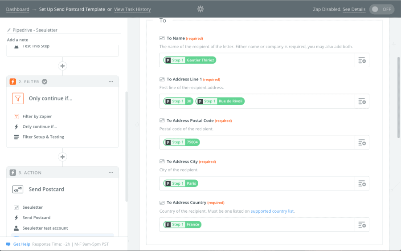The image size is (401, 251).
Task: Select the 75004 postal code pill
Action: click(x=182, y=142)
